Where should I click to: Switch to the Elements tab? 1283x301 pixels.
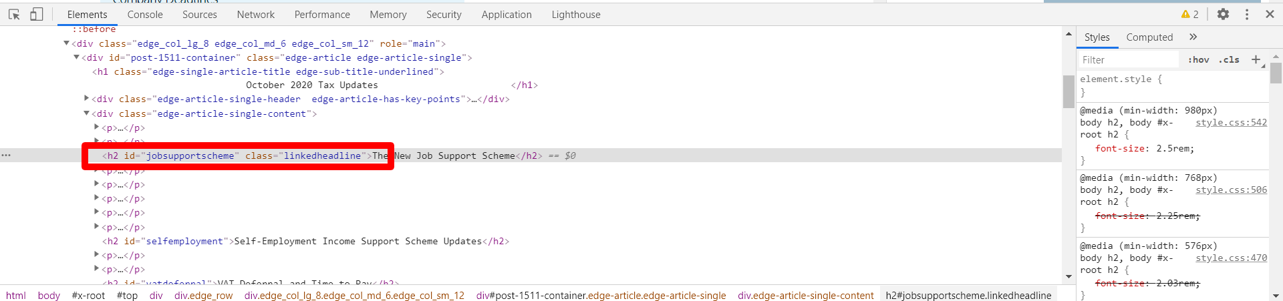pos(87,14)
